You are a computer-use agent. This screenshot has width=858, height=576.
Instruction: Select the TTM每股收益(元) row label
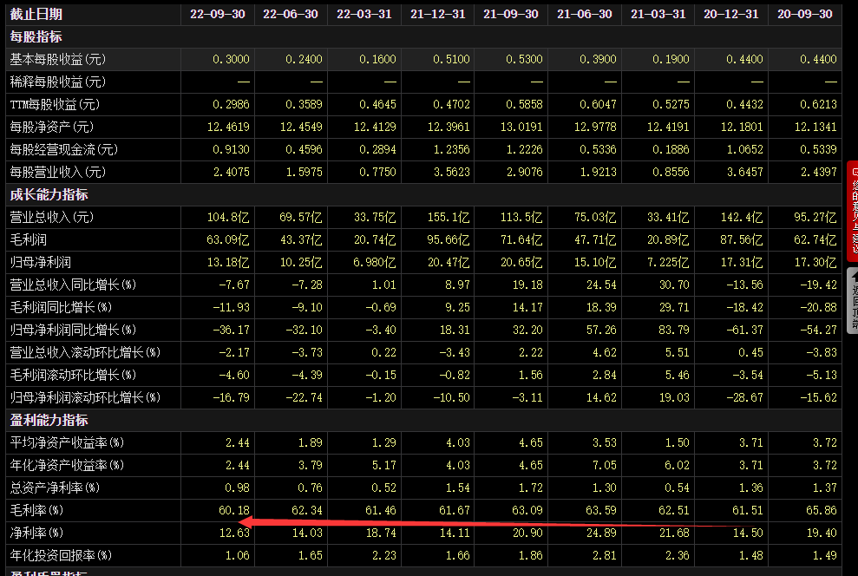click(x=55, y=104)
